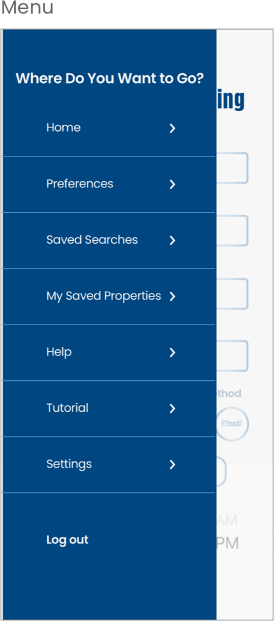
Task: Log out of the account
Action: click(68, 540)
